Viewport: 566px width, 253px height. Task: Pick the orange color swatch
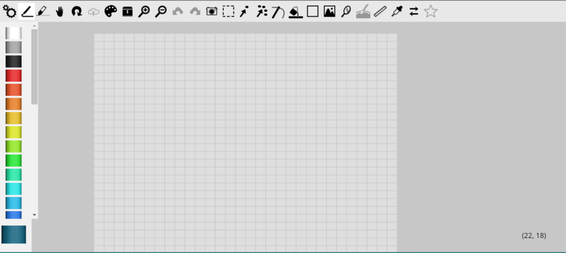[x=13, y=104]
